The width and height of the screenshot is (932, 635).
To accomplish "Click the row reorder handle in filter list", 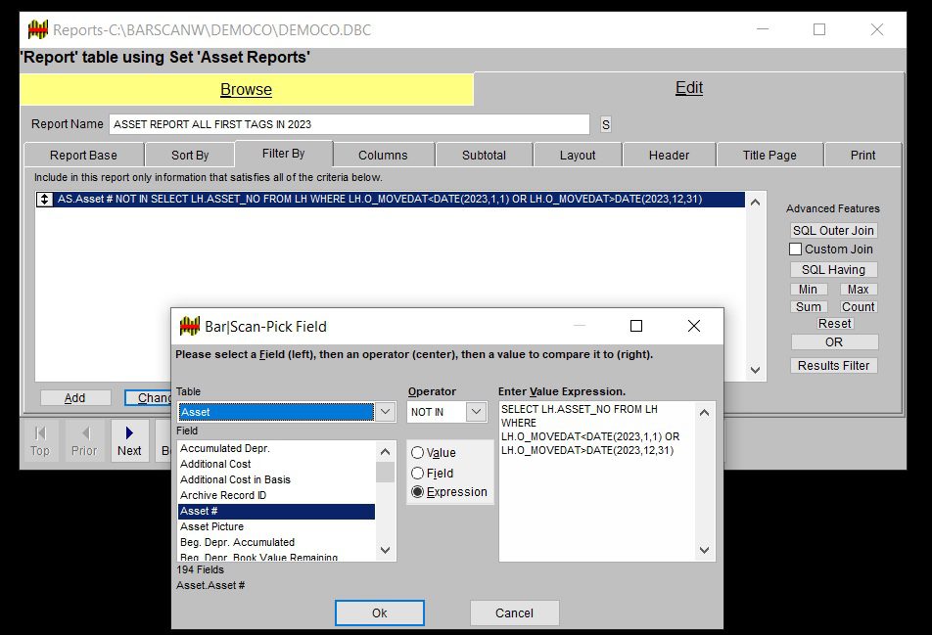I will 45,199.
